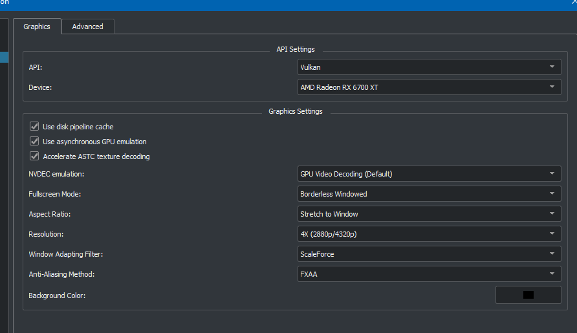
Task: Open the API dropdown showing Vulkan
Action: 429,67
